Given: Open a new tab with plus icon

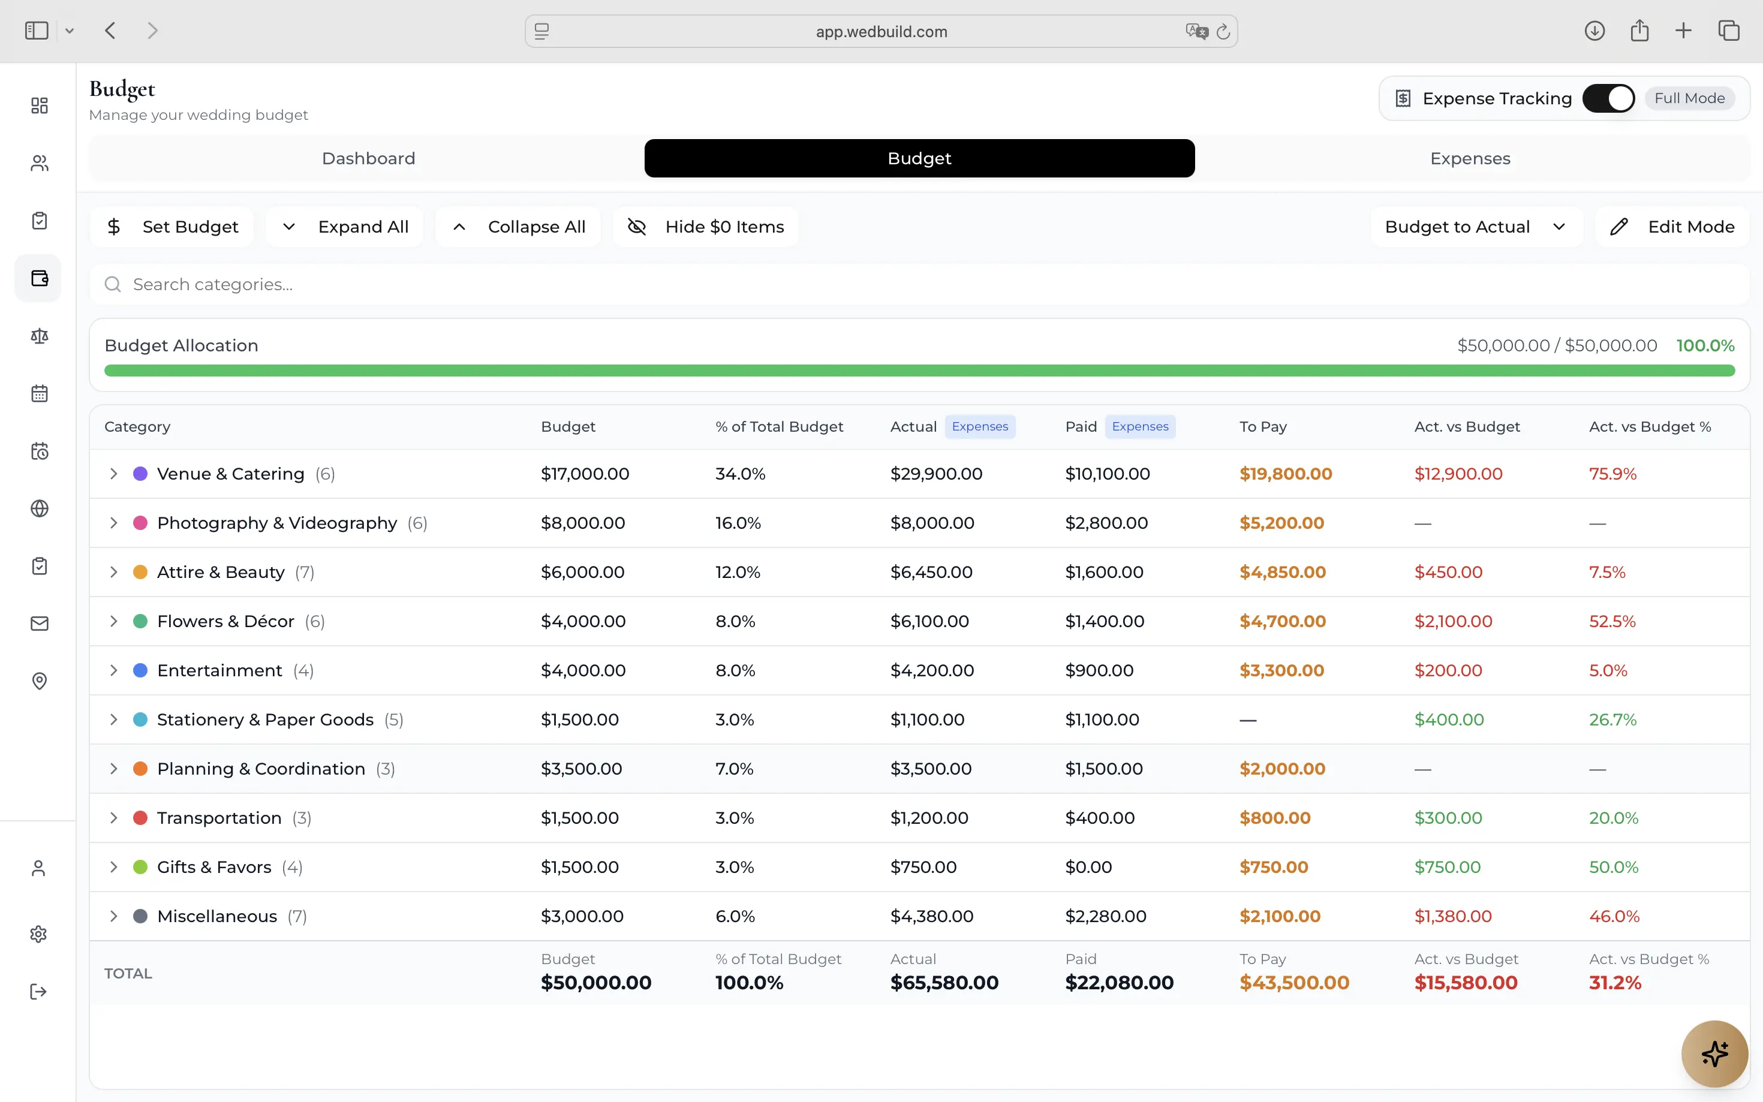Looking at the screenshot, I should point(1684,31).
